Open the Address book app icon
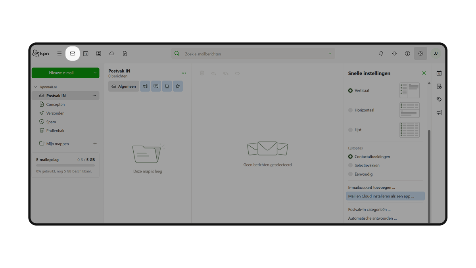476x268 pixels. coord(99,54)
